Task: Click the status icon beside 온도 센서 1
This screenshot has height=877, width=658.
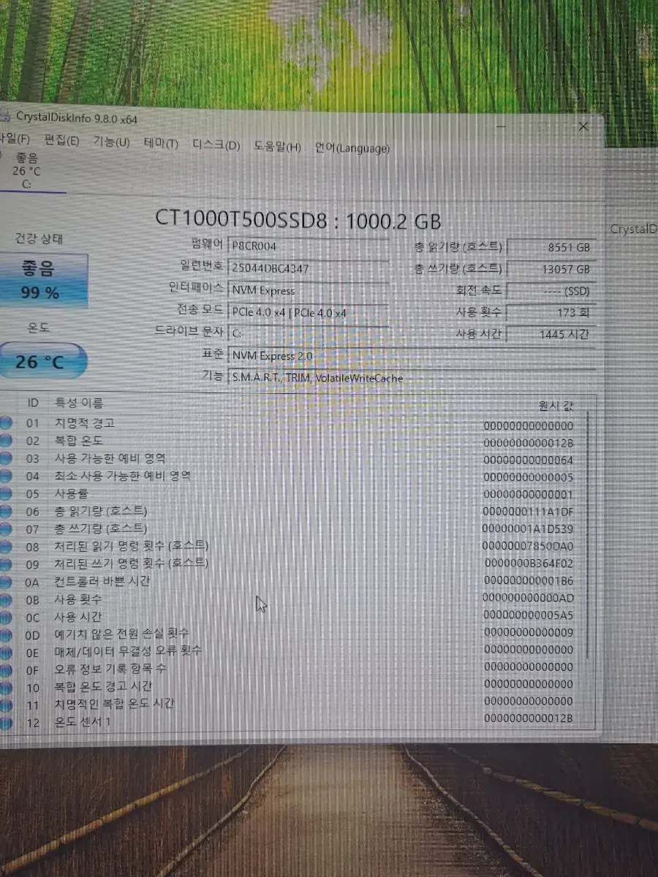Action: click(x=6, y=722)
